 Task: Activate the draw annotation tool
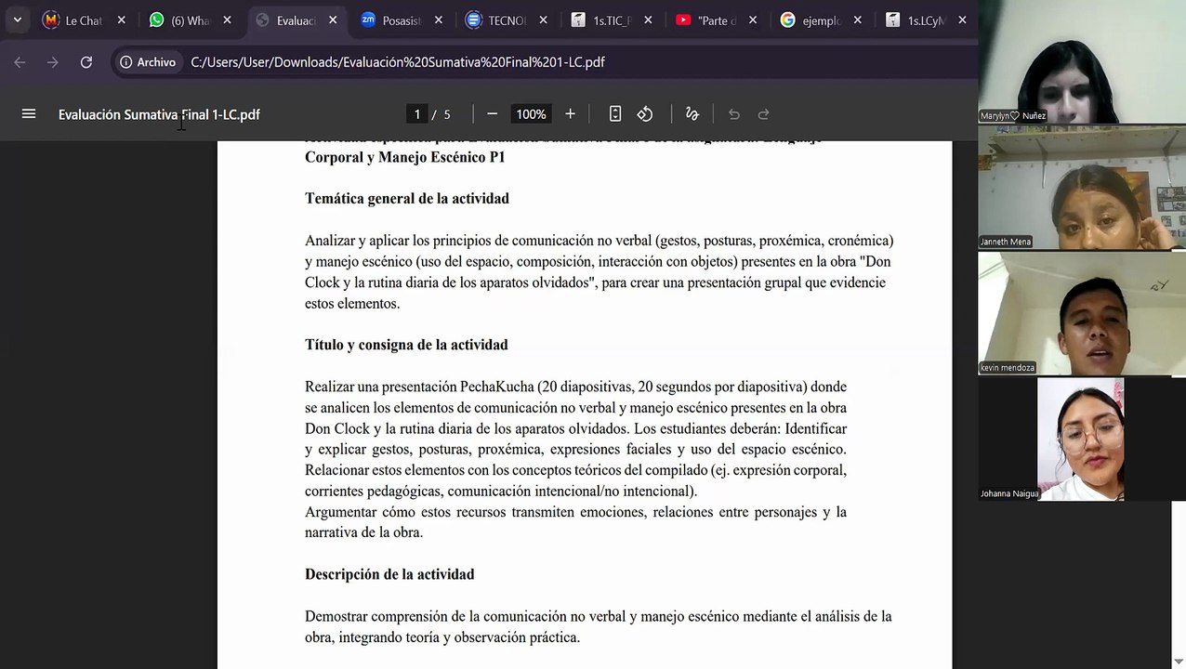coord(692,114)
